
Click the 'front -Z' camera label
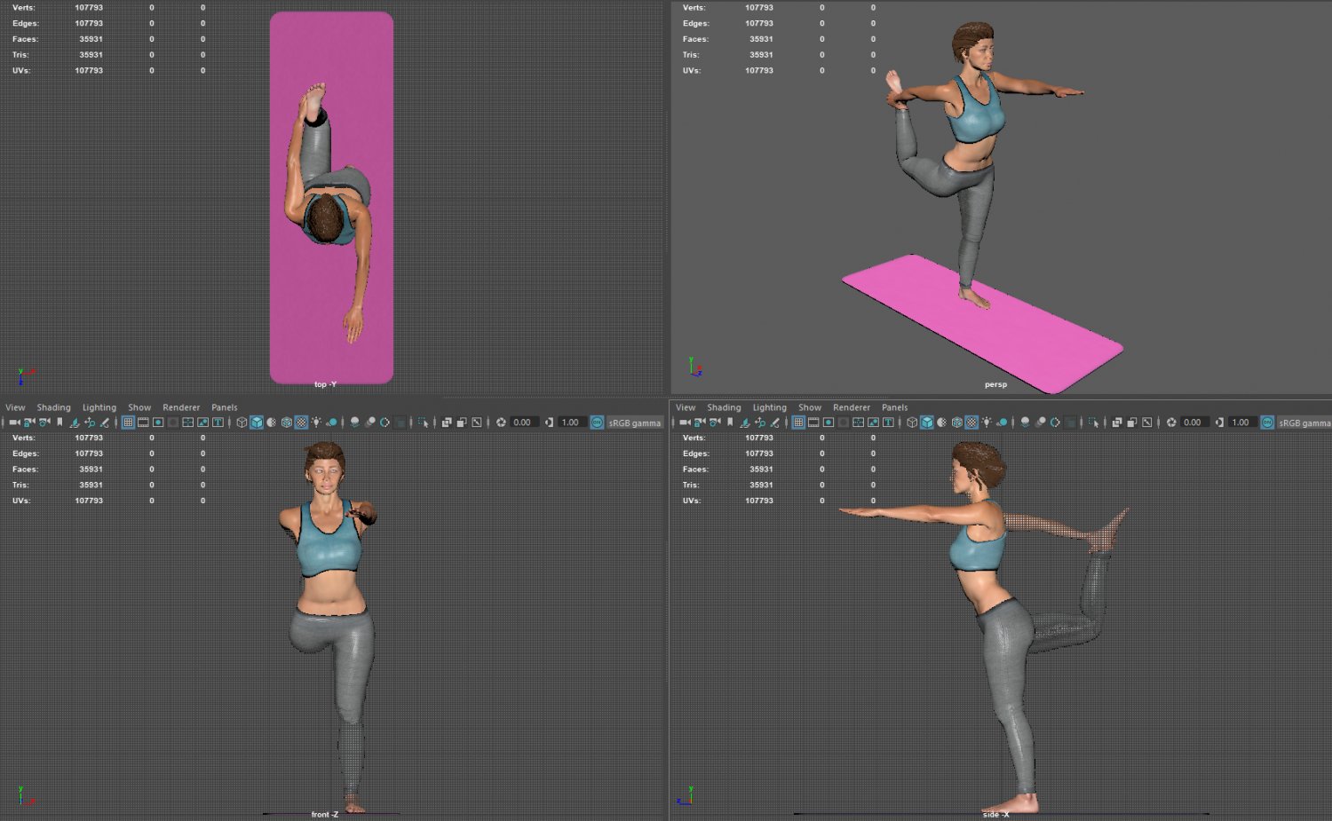point(325,814)
